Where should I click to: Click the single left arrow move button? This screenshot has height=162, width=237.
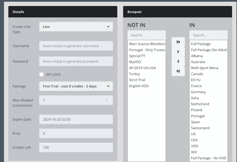pyautogui.click(x=178, y=62)
